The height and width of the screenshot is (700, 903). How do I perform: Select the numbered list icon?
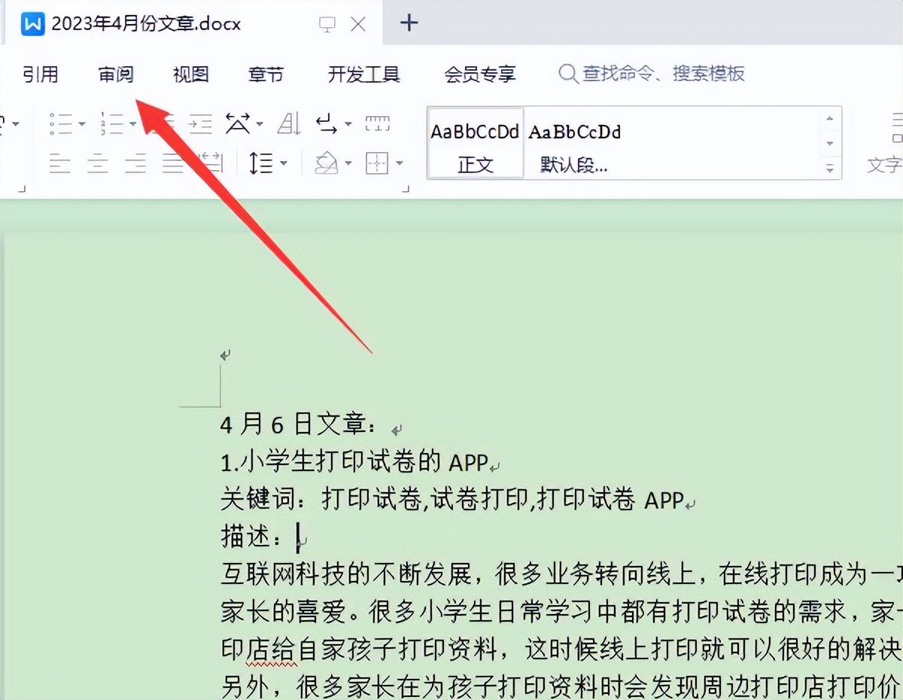pos(111,123)
